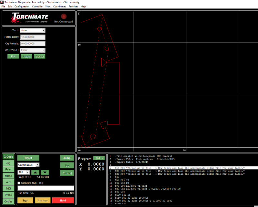
Task: Open the Coordinates menu
Action: tap(59, 6)
